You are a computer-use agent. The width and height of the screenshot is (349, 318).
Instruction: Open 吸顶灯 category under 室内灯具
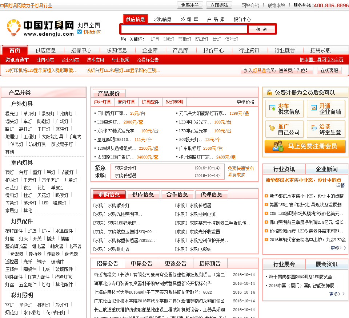tap(62, 195)
